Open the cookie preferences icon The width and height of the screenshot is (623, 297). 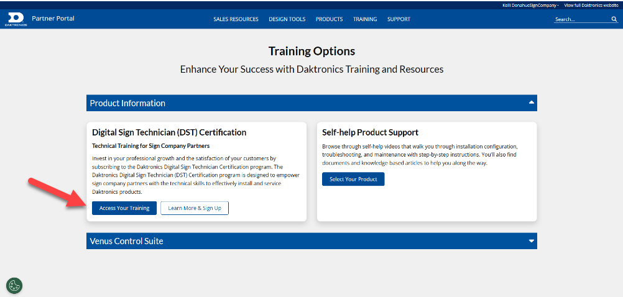click(x=14, y=286)
